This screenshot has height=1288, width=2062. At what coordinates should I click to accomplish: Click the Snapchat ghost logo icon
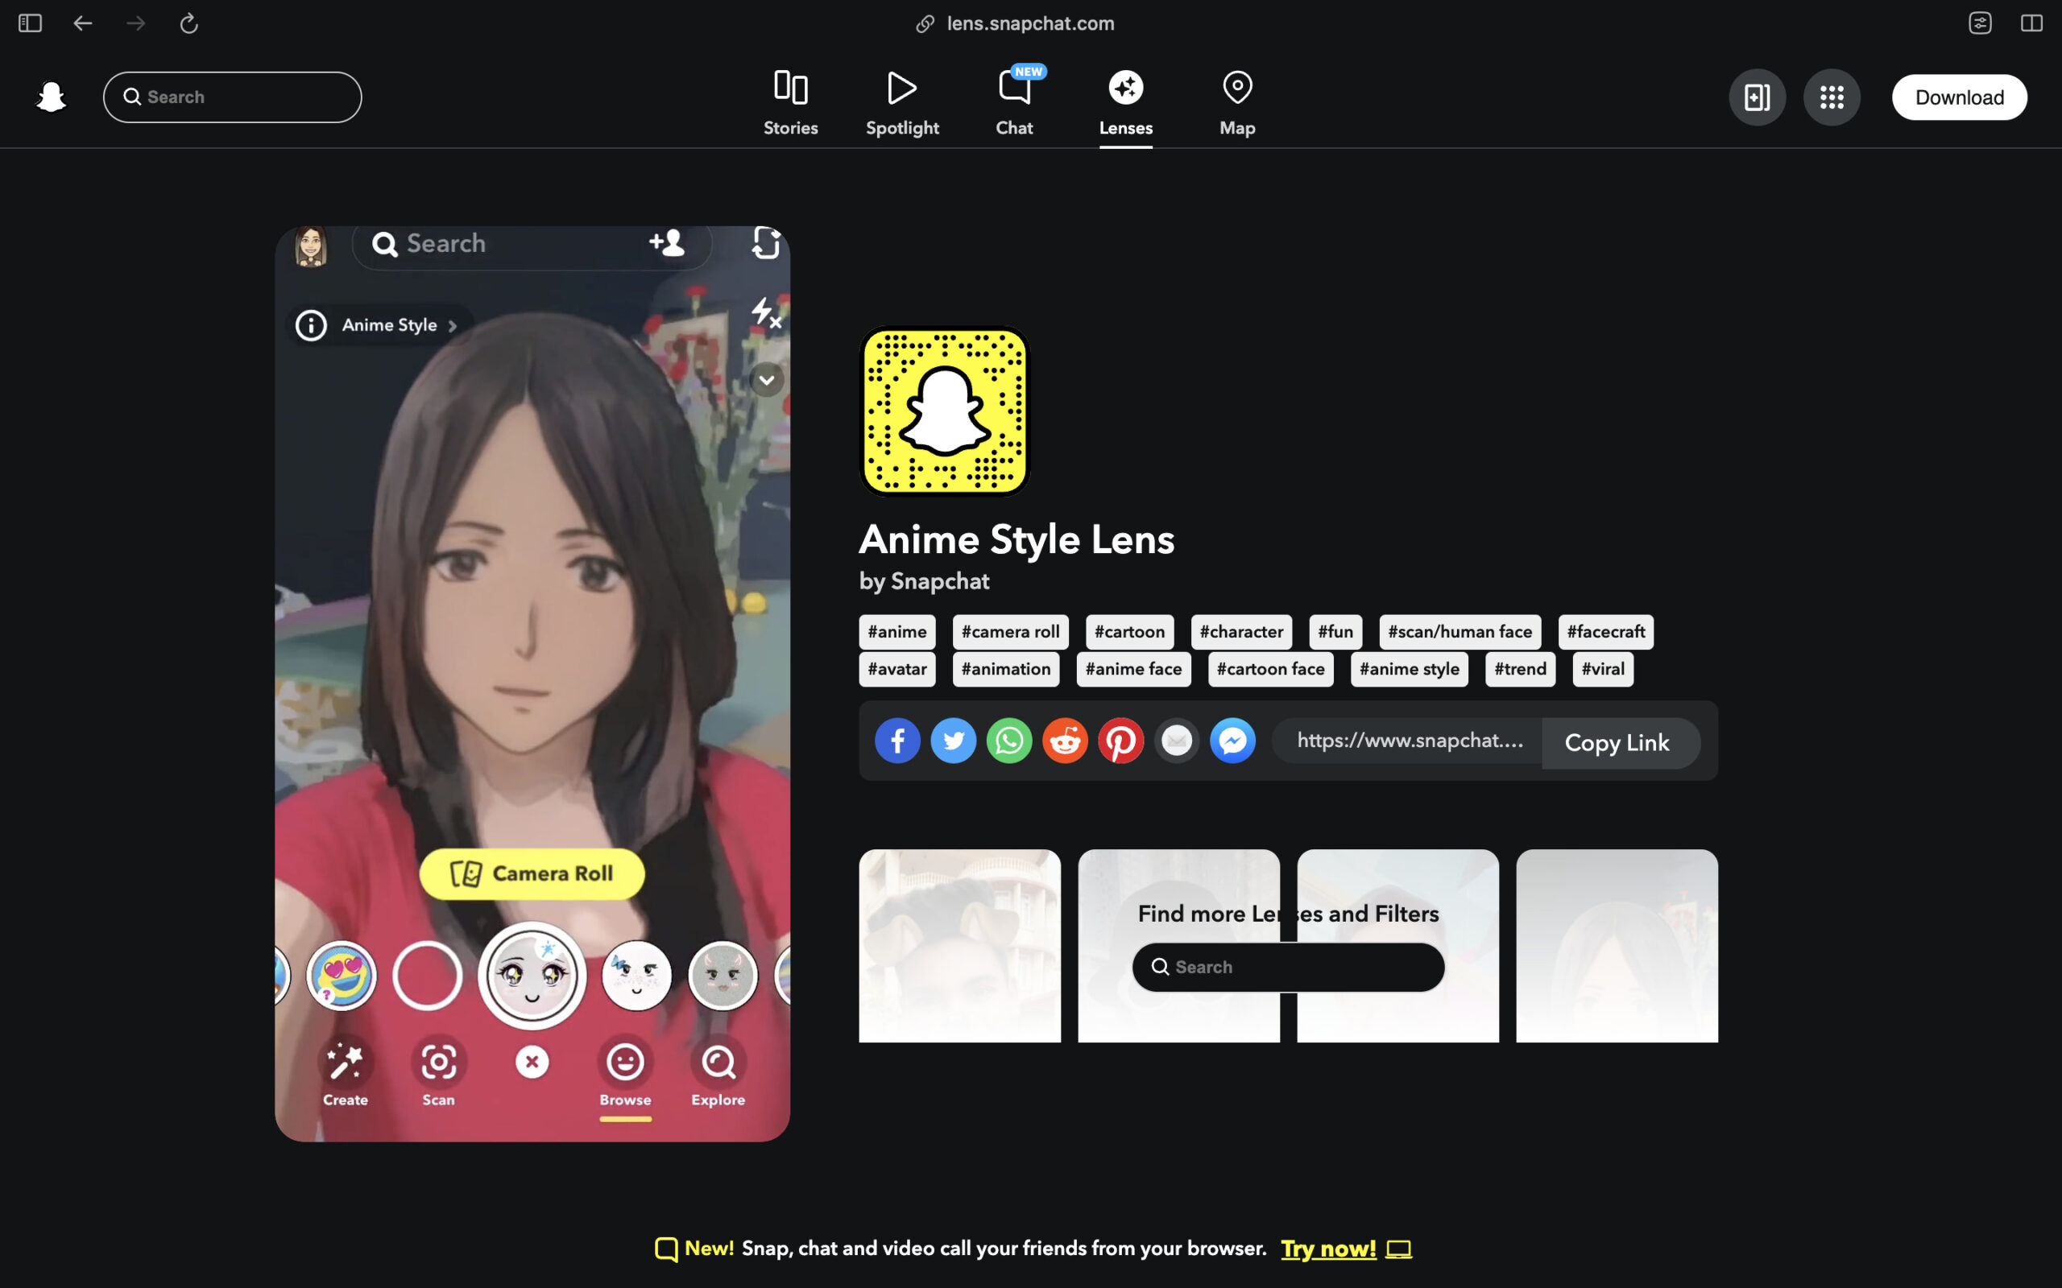tap(52, 97)
